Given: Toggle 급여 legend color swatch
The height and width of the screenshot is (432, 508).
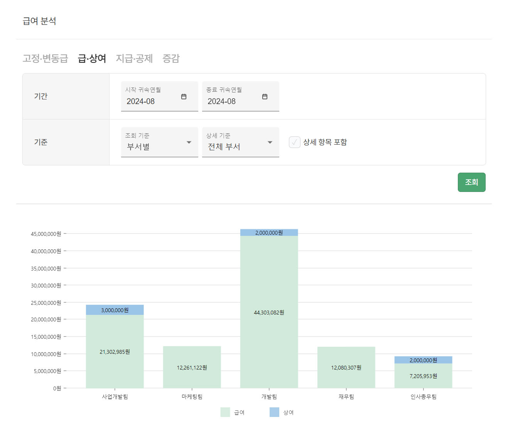Looking at the screenshot, I should pos(225,412).
